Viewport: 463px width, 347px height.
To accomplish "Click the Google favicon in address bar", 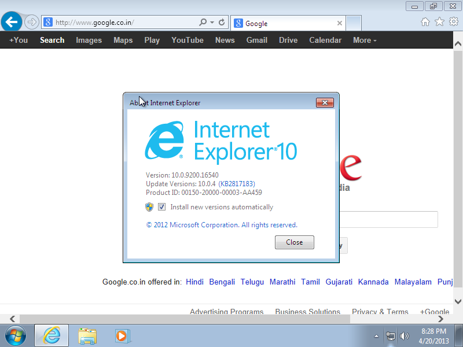I will pos(48,22).
